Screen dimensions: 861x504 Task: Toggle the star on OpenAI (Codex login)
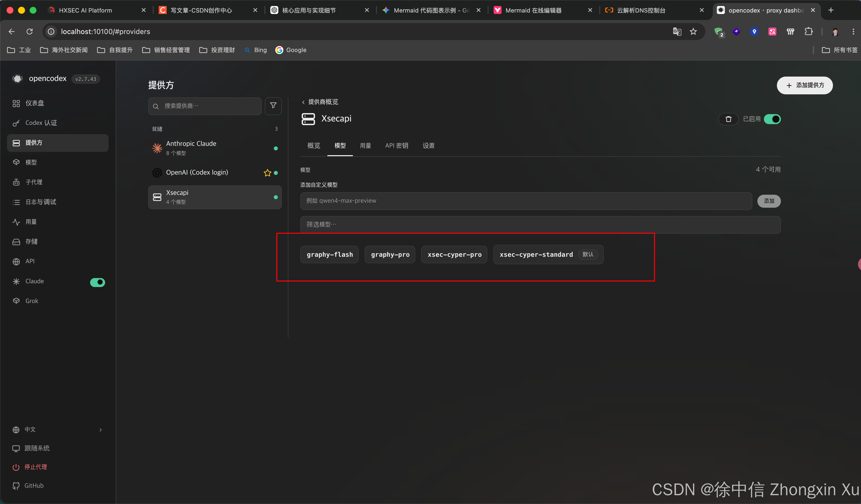267,173
